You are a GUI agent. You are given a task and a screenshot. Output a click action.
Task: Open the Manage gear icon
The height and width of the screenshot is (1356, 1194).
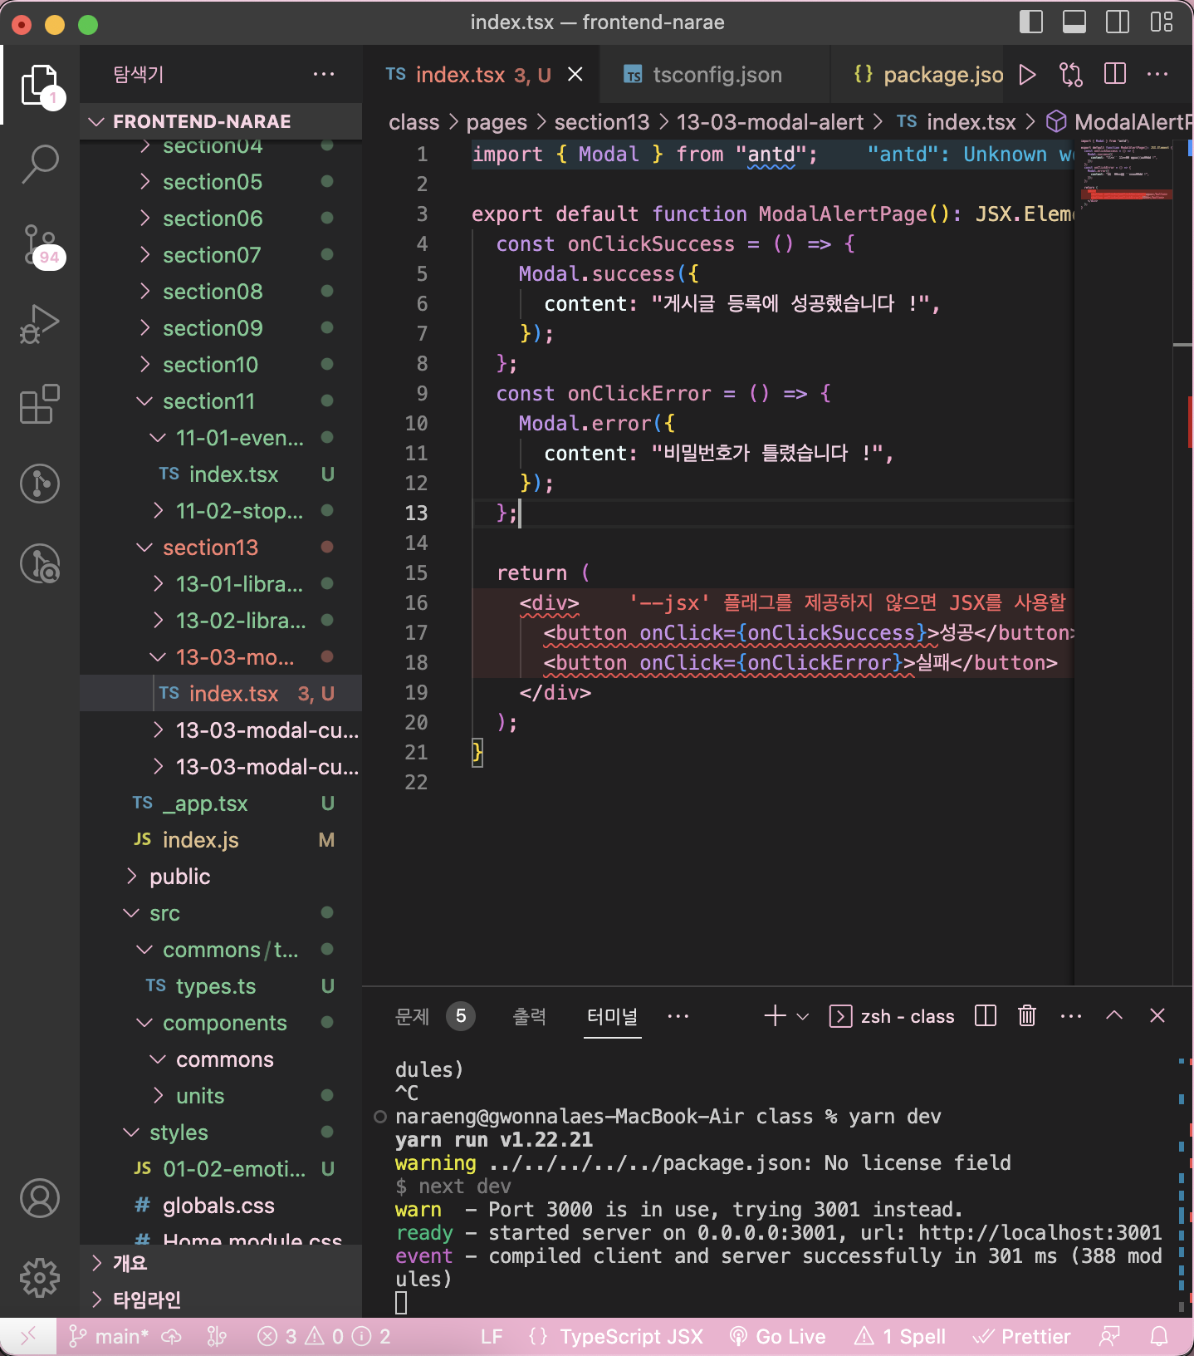pyautogui.click(x=40, y=1278)
